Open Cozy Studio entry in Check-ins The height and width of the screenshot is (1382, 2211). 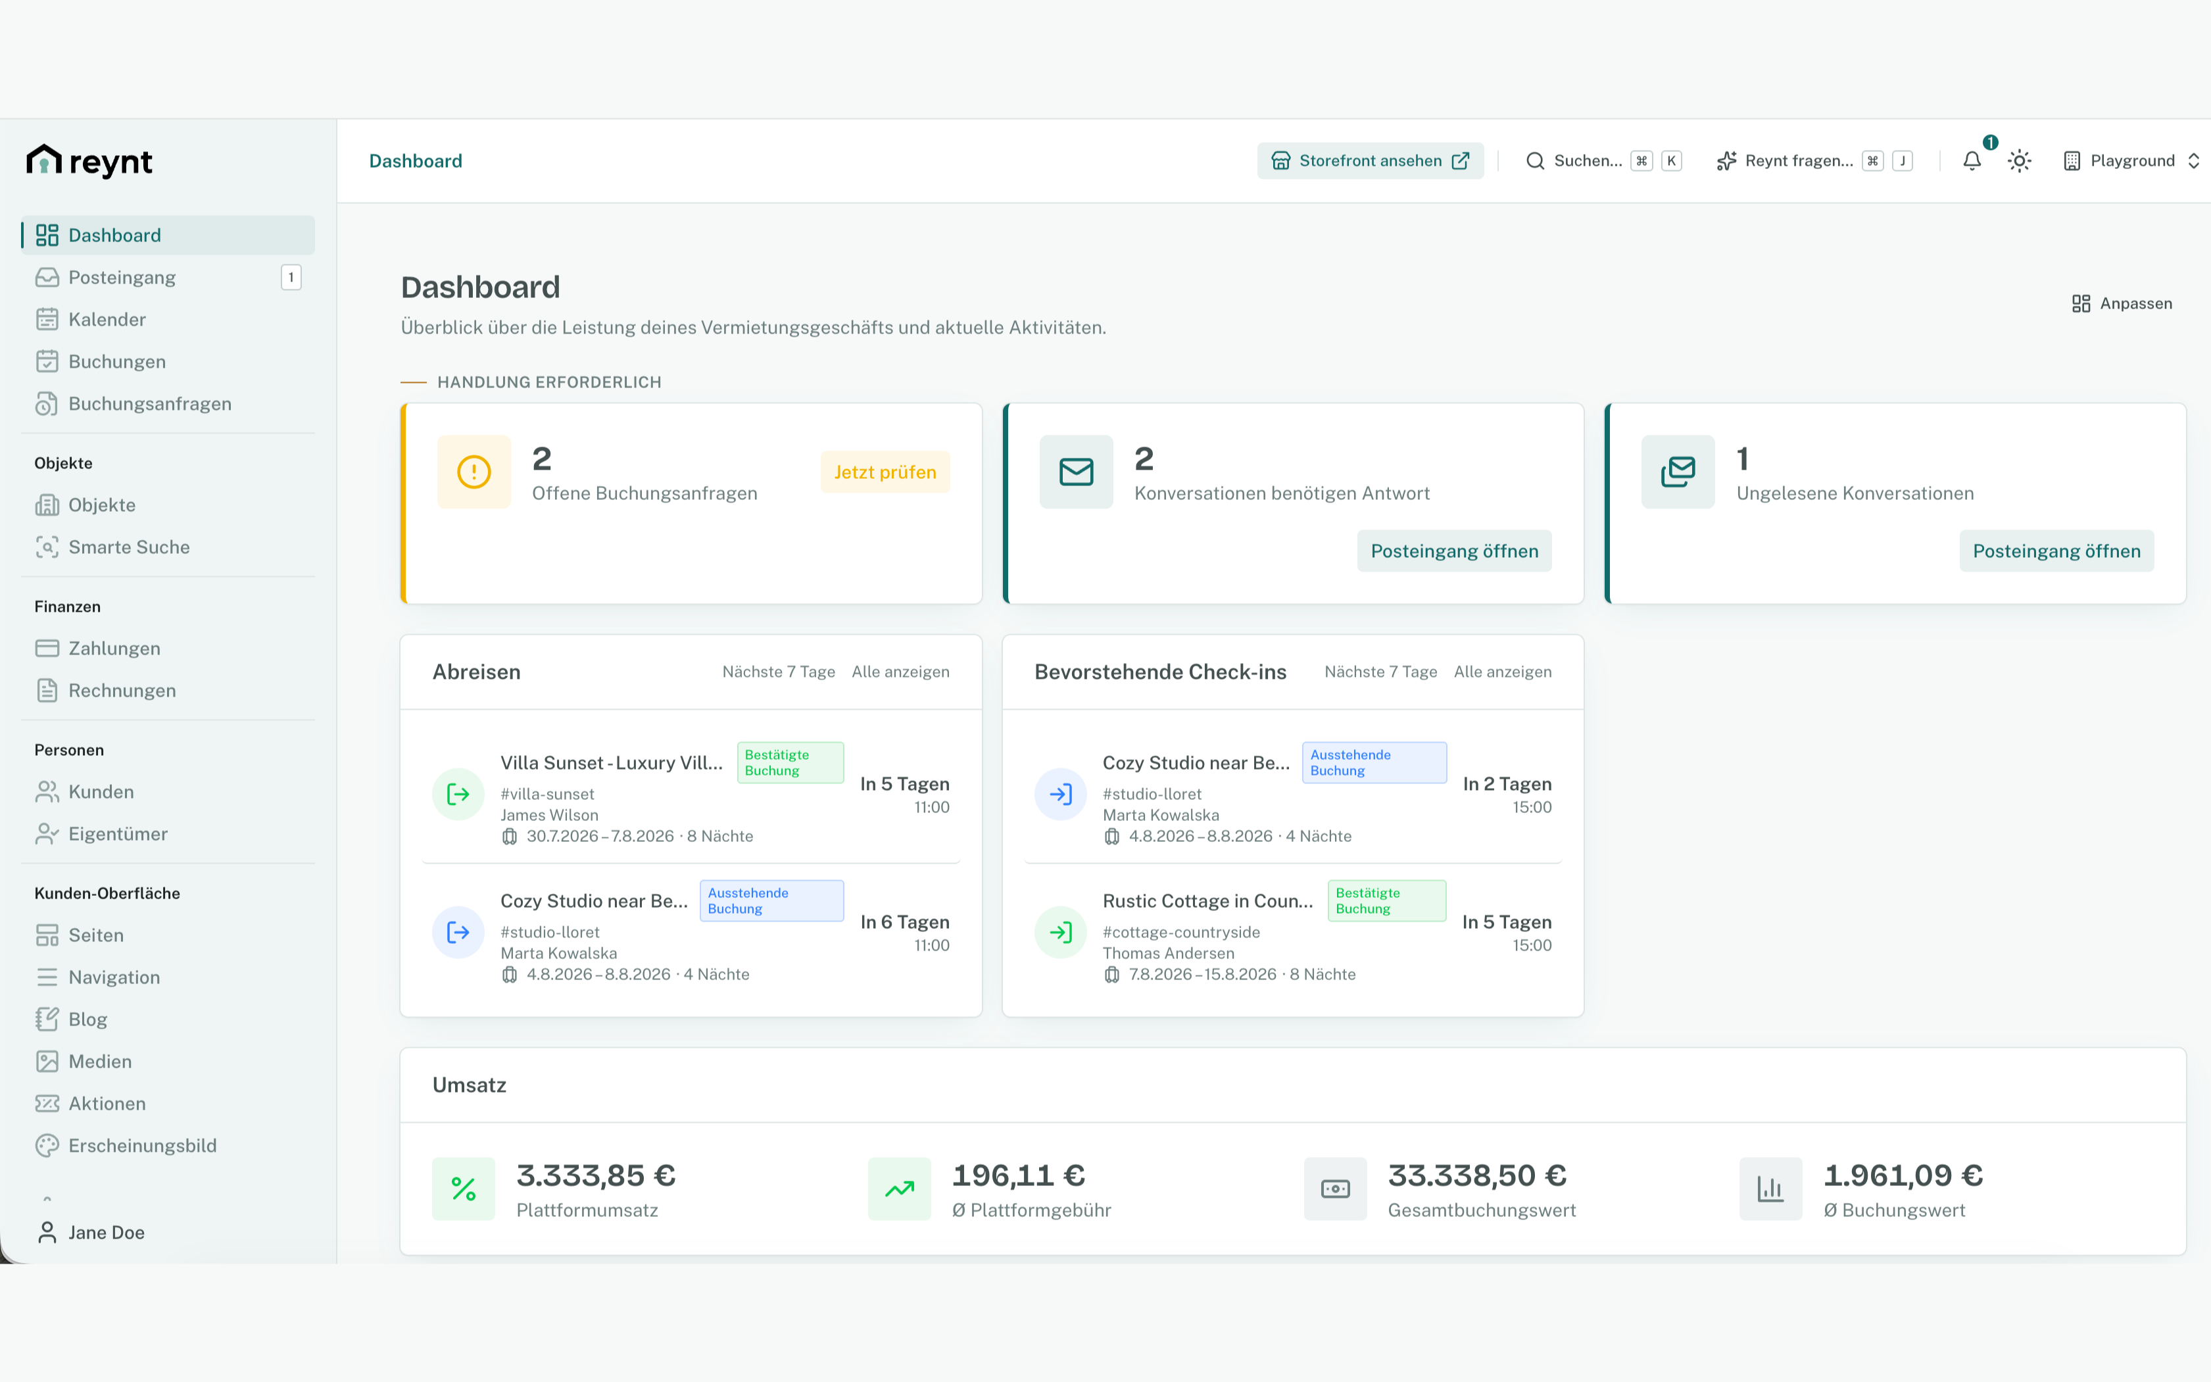pyautogui.click(x=1293, y=795)
